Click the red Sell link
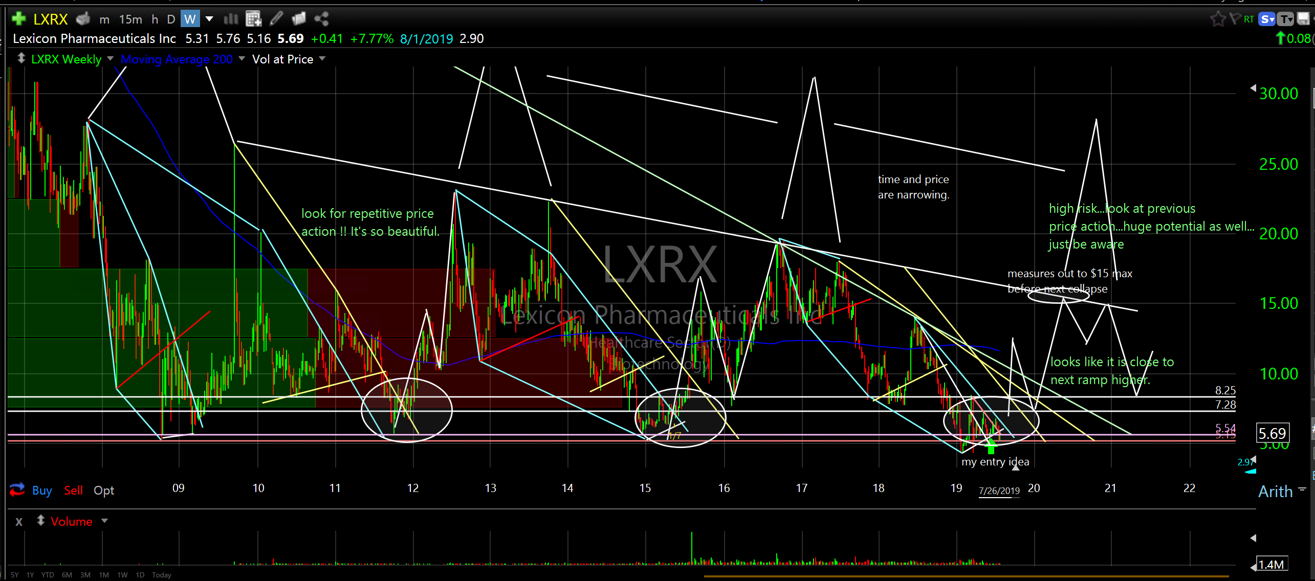The height and width of the screenshot is (581, 1315). pyautogui.click(x=73, y=490)
